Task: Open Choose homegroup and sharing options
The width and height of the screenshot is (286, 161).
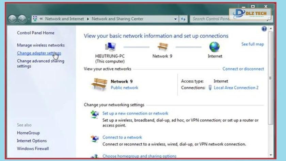Action: [139, 156]
